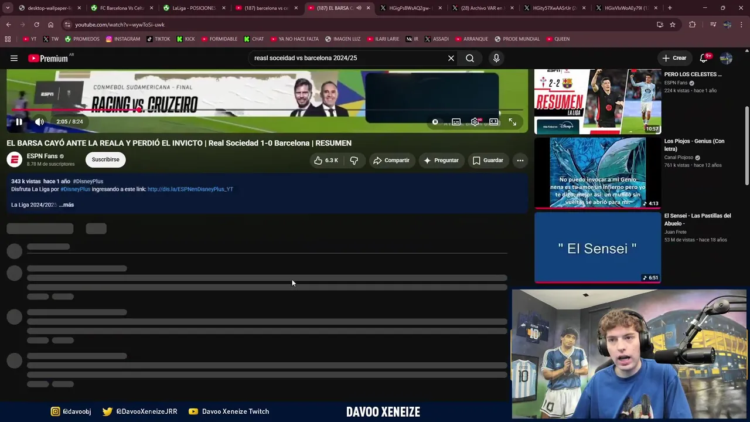The image size is (750, 422).
Task: Open the Celta 2-2 Barcelona RESUMEN thumbnail
Action: click(598, 101)
